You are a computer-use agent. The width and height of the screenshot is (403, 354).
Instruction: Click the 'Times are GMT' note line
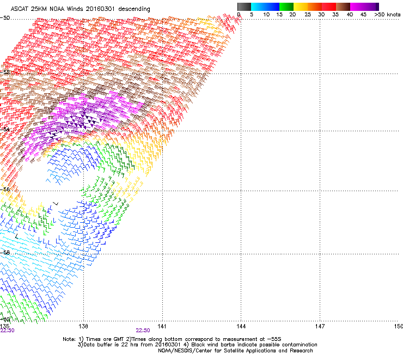pyautogui.click(x=172, y=339)
